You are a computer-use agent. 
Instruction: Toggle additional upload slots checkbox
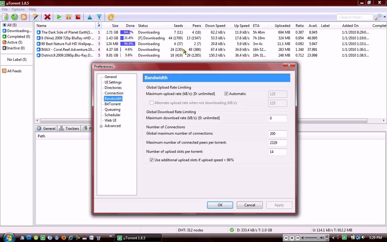(x=152, y=160)
